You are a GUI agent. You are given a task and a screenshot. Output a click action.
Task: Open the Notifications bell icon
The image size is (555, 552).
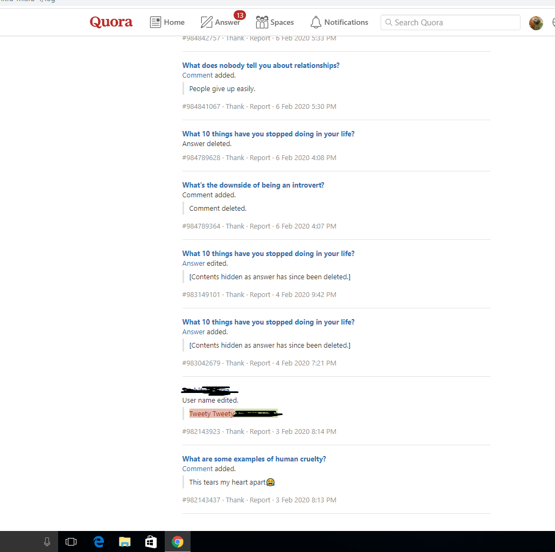coord(316,22)
